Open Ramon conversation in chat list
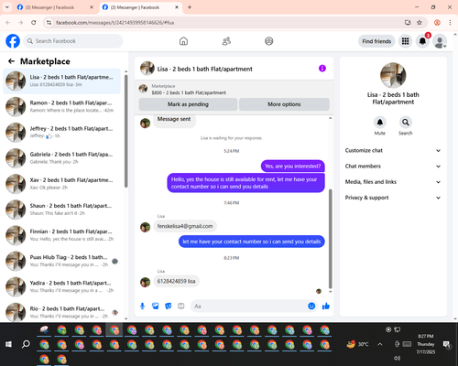Viewport: 458px width, 366px height. (x=61, y=107)
